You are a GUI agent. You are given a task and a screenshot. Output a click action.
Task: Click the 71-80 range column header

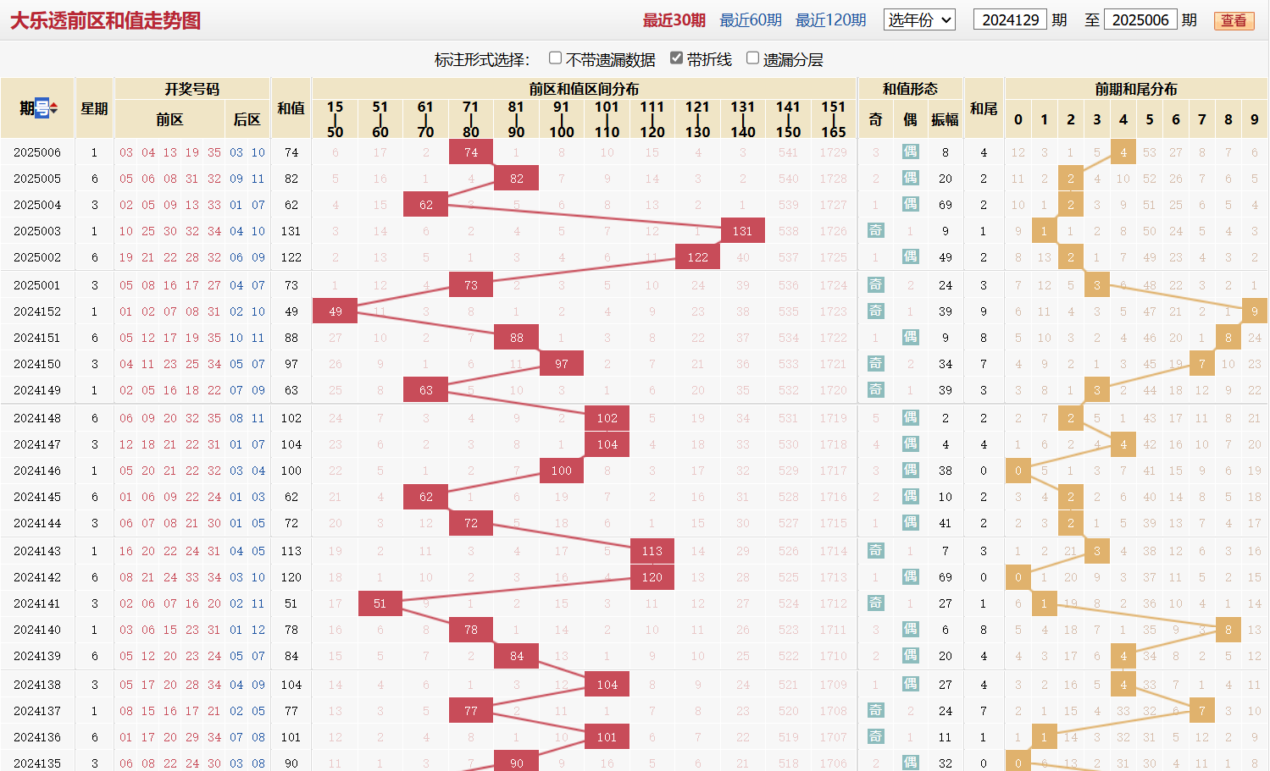tap(471, 119)
